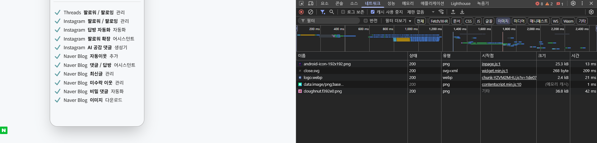Show the 8 errors indicator

pos(539,4)
